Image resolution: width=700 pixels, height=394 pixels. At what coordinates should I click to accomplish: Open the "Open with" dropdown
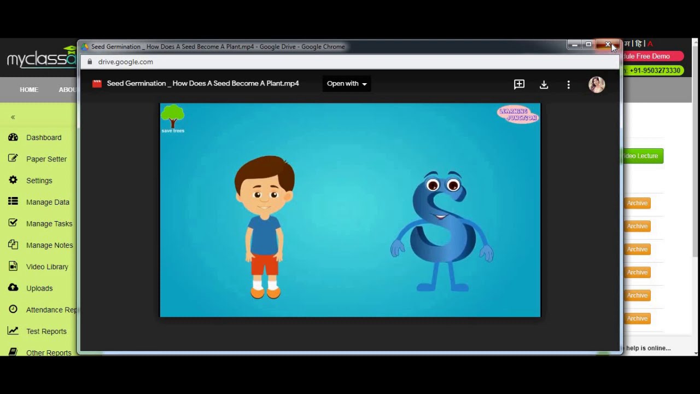pos(347,84)
